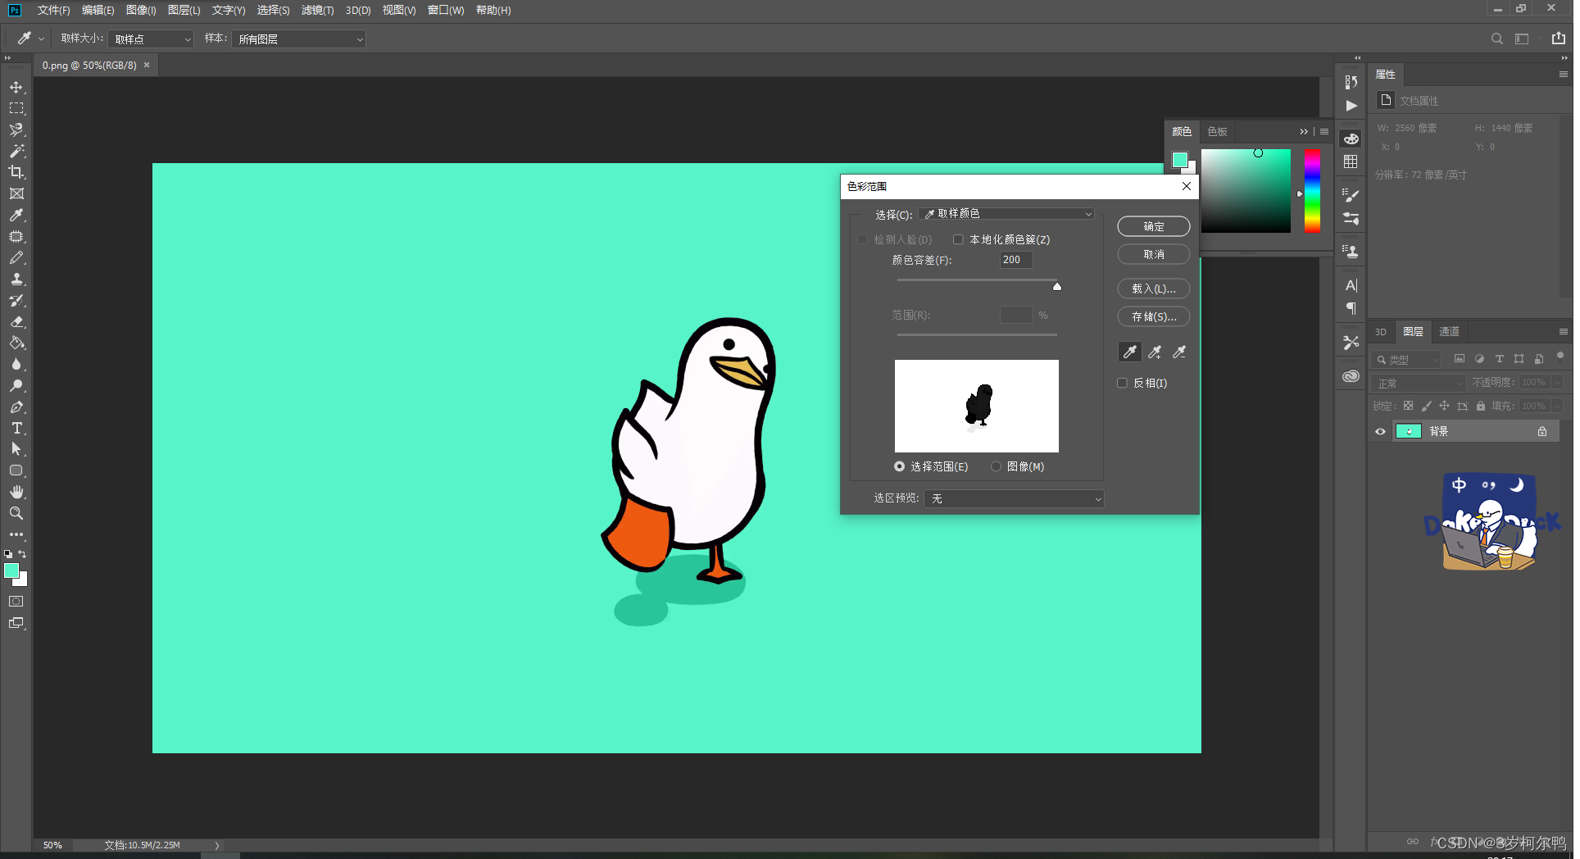Screen dimensions: 1580x859
Task: Enable the 本地化颜色簇 checkbox
Action: [958, 239]
